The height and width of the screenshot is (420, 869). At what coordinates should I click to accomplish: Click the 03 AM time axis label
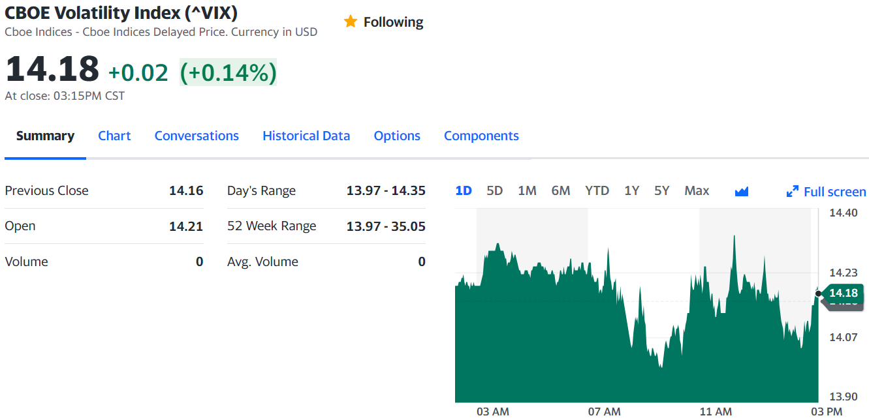[x=493, y=412]
